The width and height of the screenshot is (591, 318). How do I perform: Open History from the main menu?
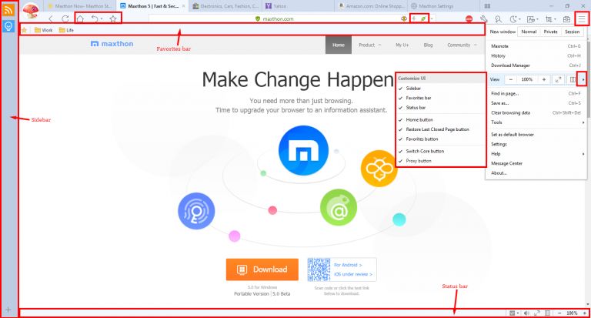pyautogui.click(x=536, y=56)
